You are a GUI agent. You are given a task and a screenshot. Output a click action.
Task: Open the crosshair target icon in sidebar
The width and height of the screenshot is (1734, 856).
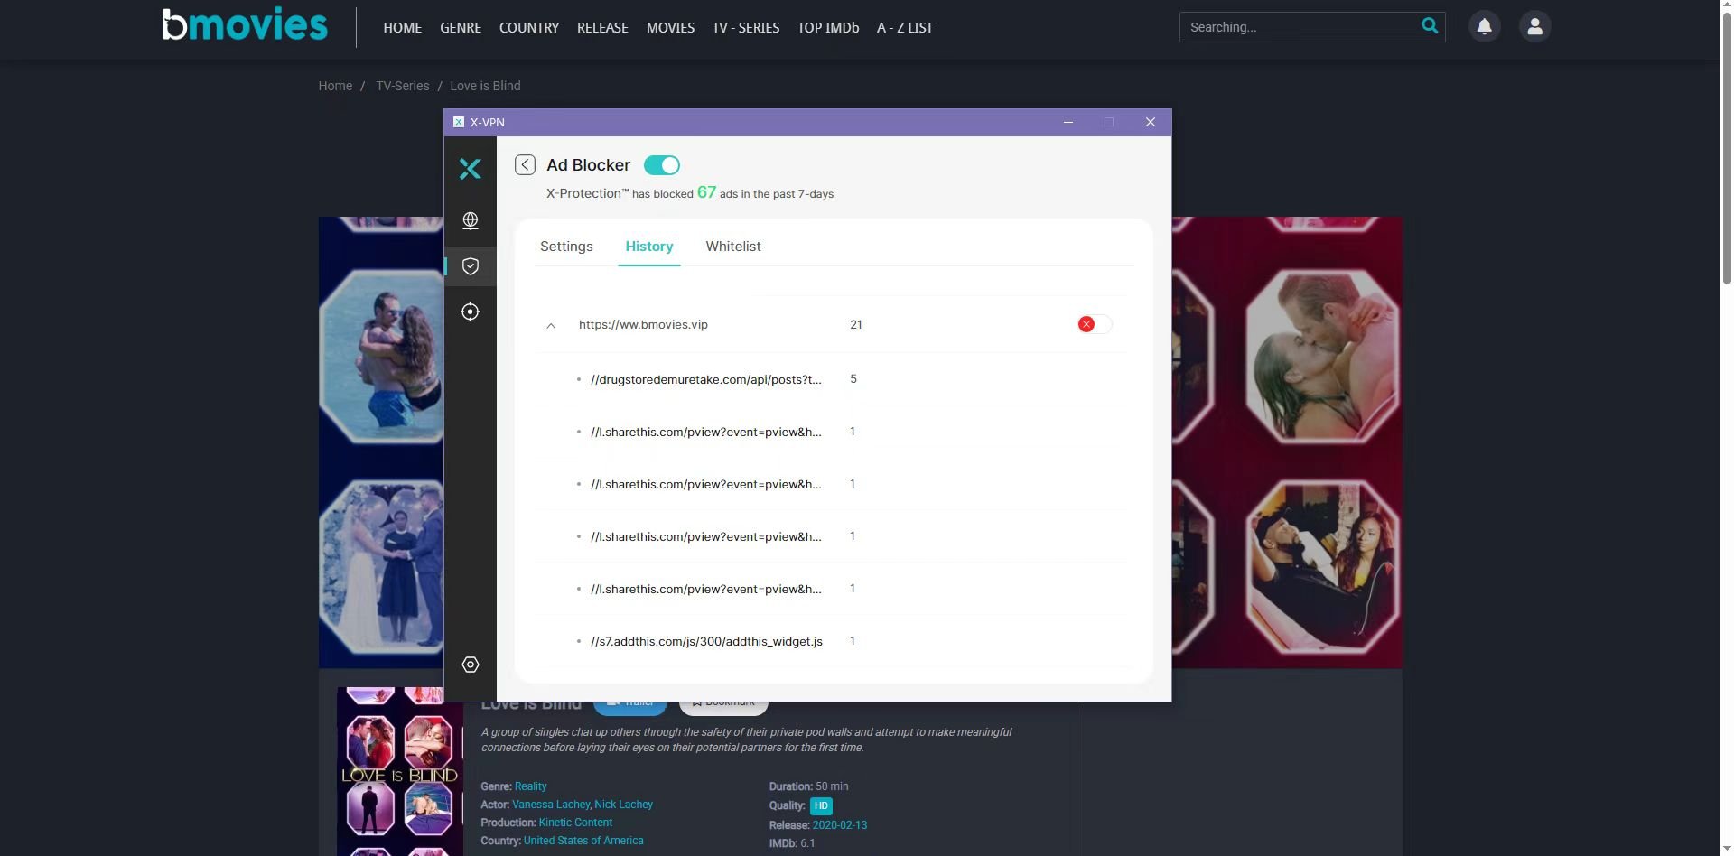point(470,312)
